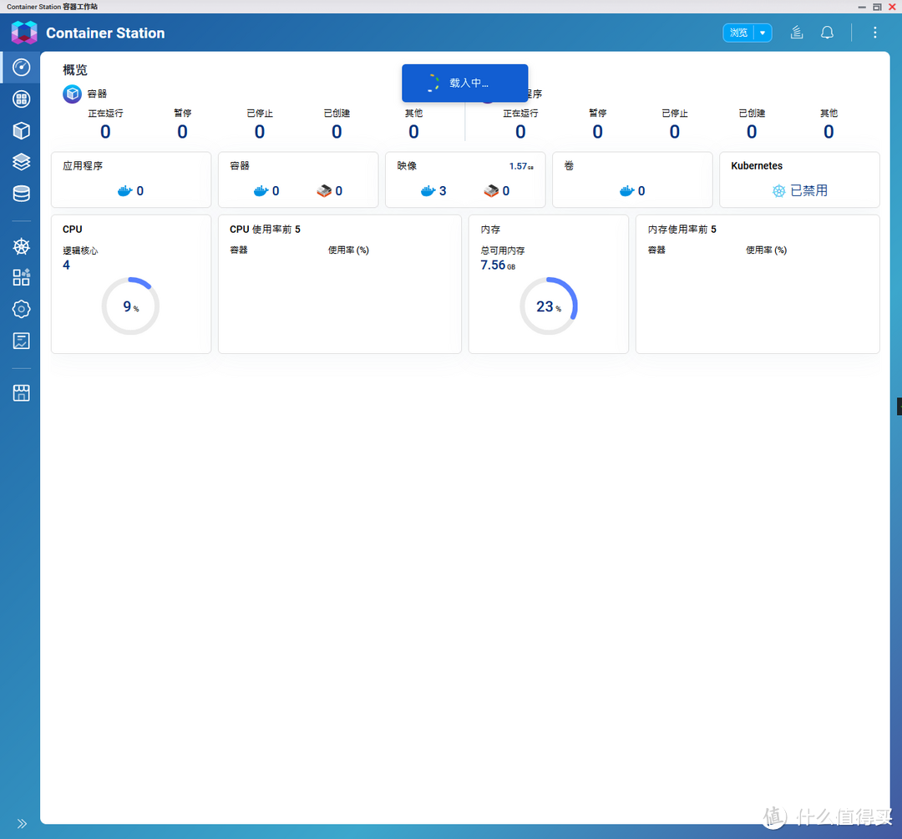The image size is (902, 839).
Task: Click the 容器 overview cube icon
Action: 72,94
